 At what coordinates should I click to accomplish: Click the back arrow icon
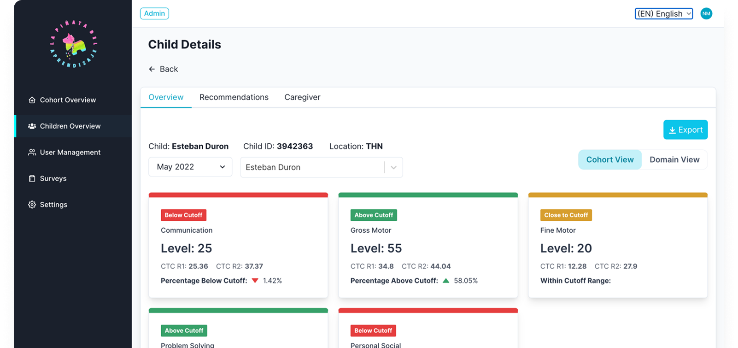(x=152, y=69)
